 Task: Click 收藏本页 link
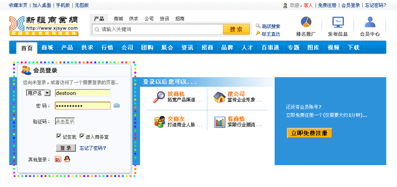(18, 5)
